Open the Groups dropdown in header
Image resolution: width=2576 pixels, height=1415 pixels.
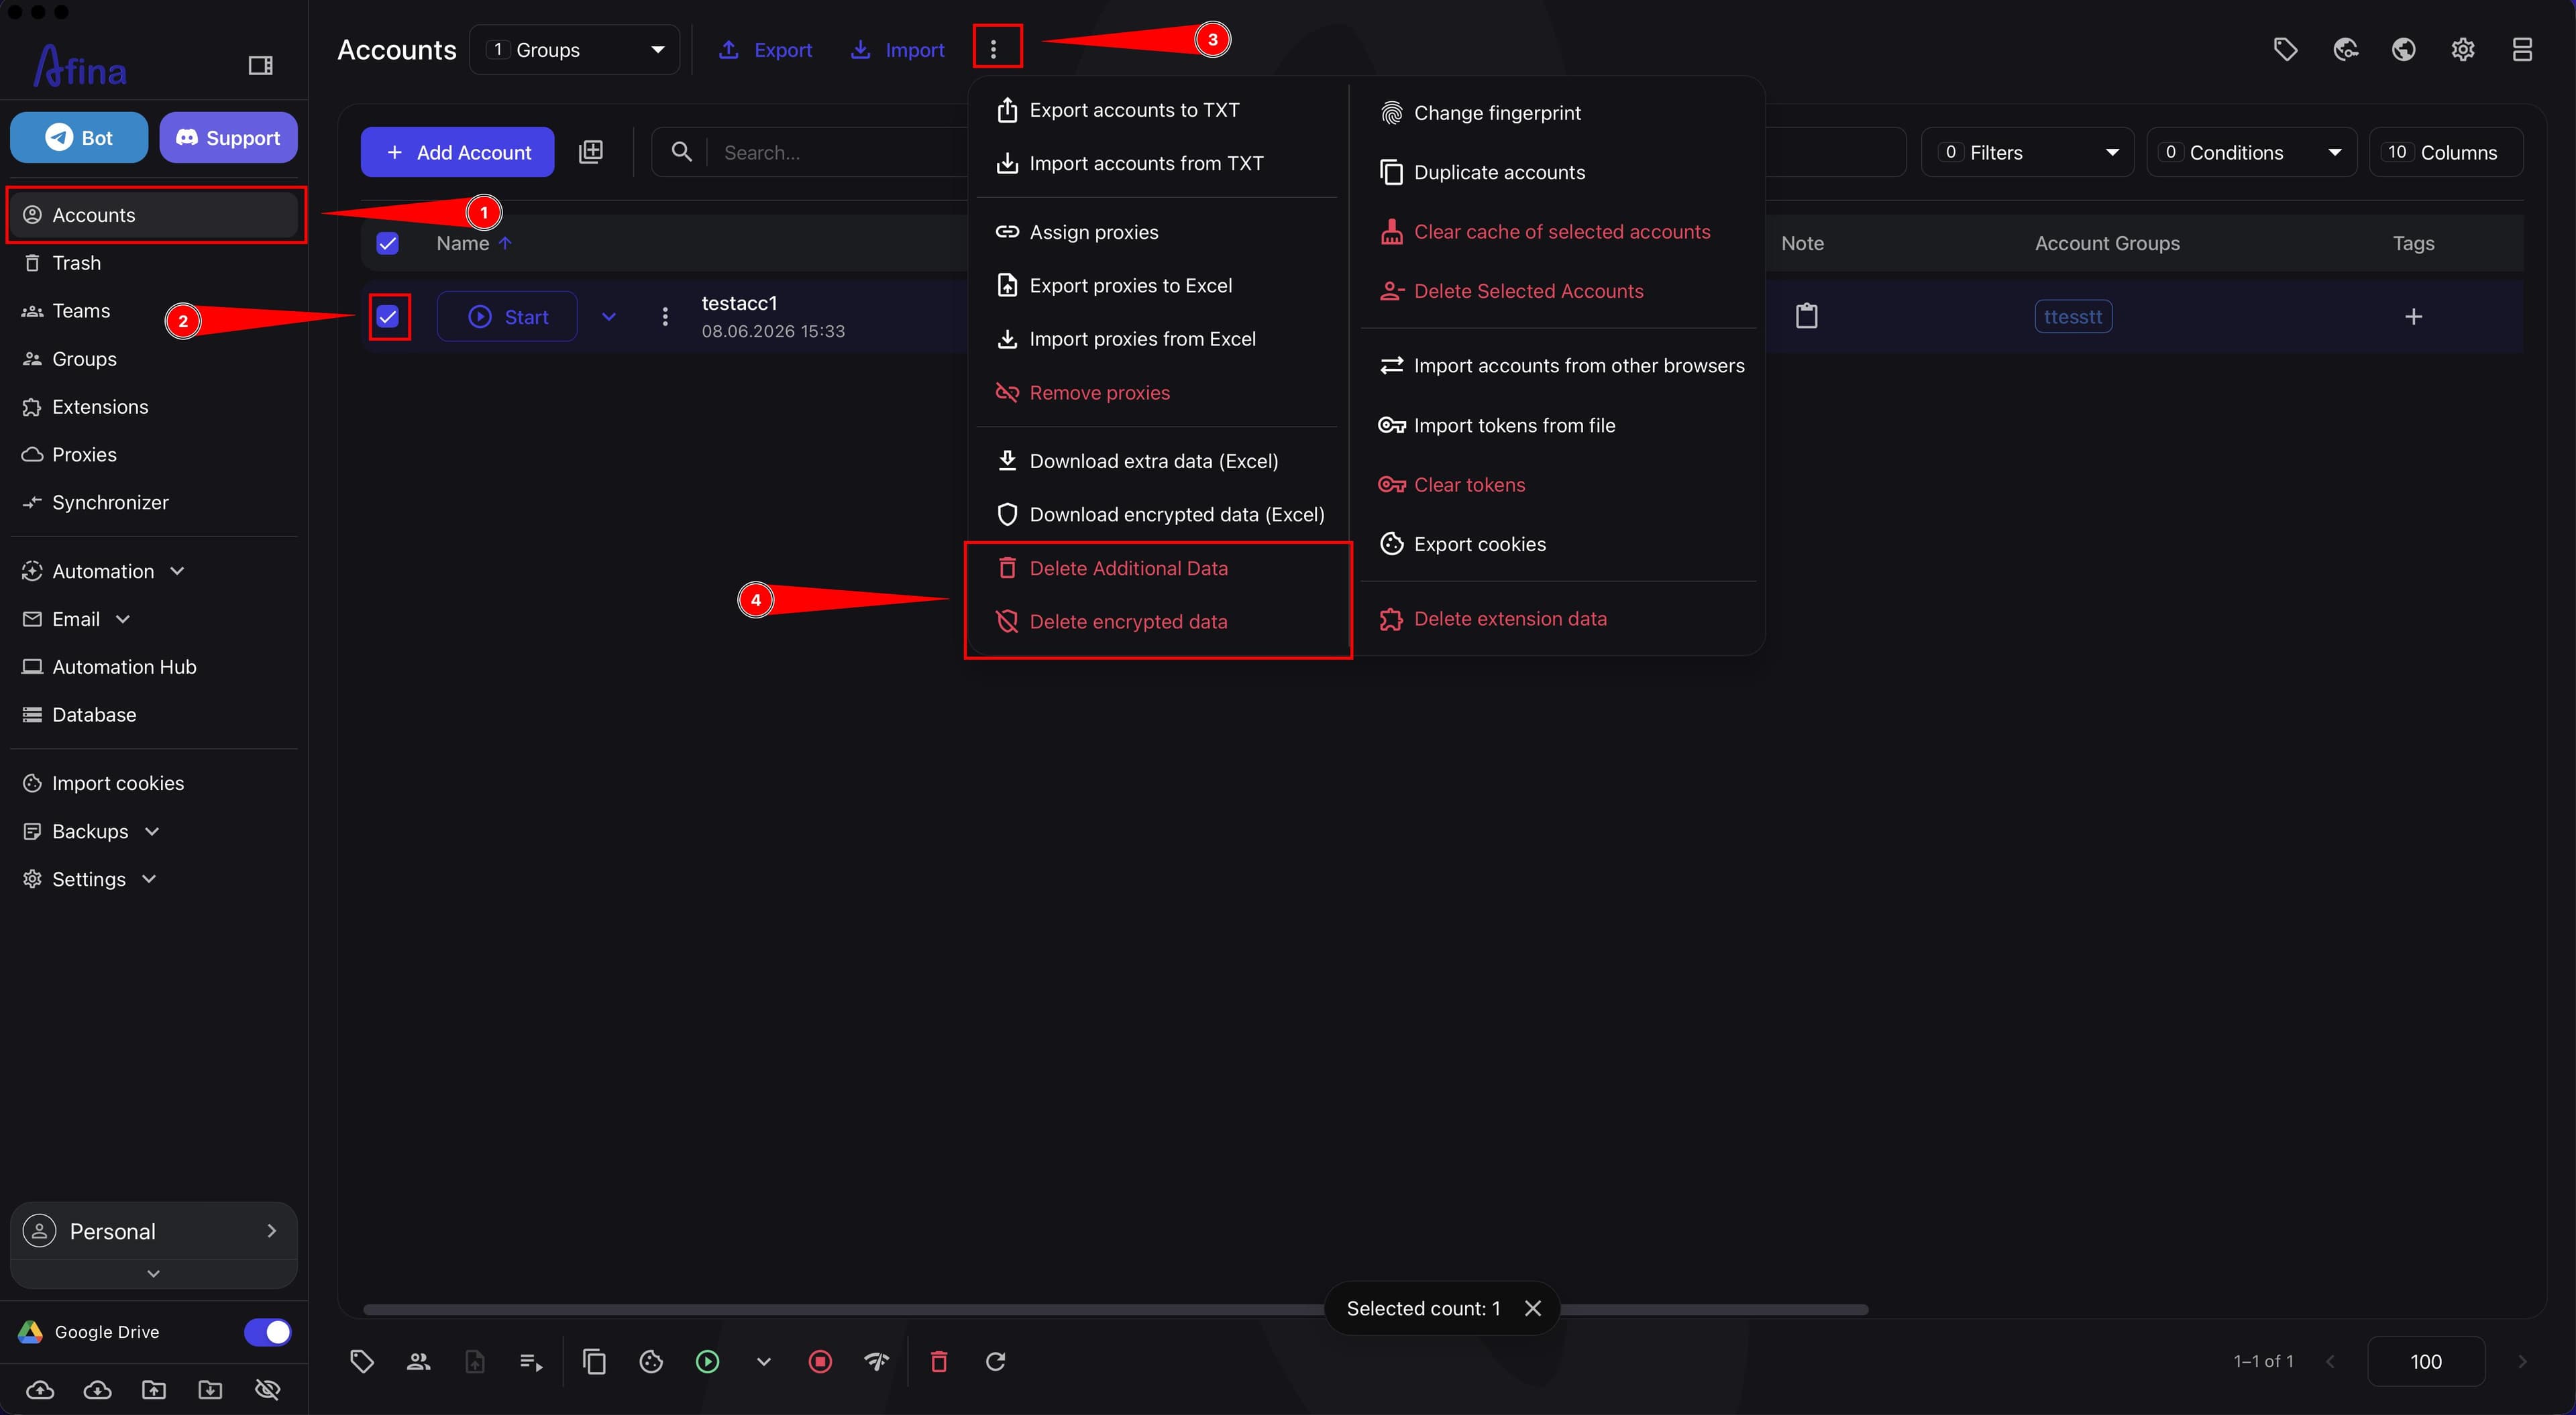[574, 50]
